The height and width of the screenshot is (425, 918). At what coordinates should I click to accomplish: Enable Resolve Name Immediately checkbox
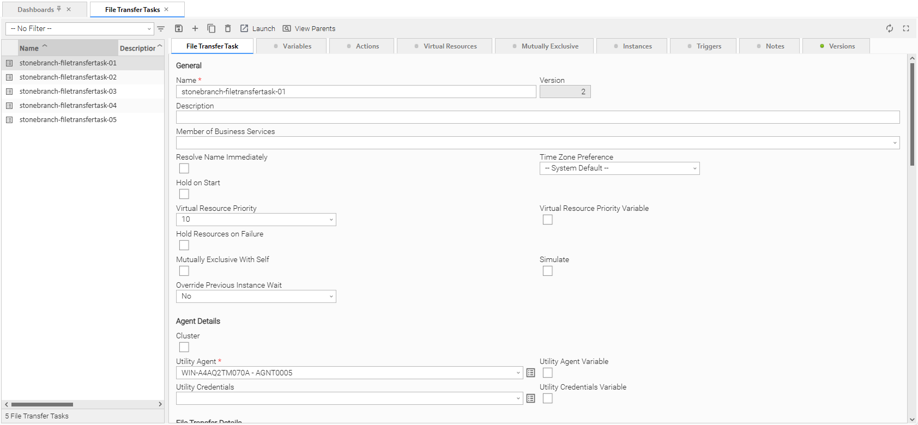pyautogui.click(x=184, y=168)
